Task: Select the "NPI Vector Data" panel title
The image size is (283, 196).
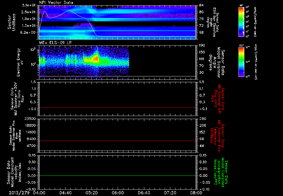Action: click(x=56, y=2)
